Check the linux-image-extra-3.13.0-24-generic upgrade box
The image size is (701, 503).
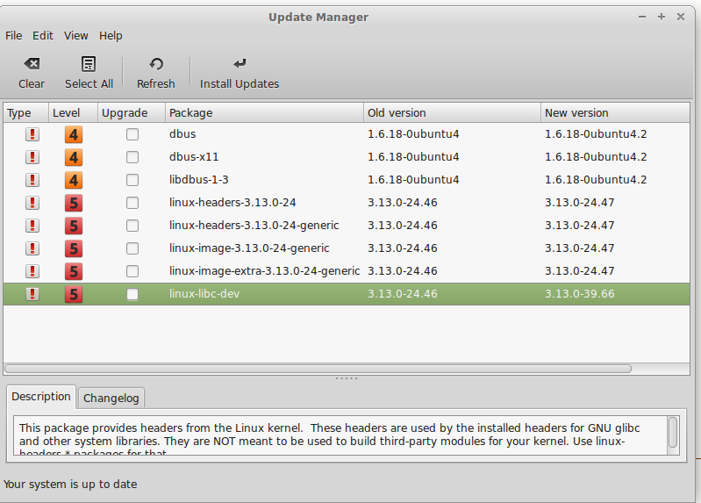[132, 271]
